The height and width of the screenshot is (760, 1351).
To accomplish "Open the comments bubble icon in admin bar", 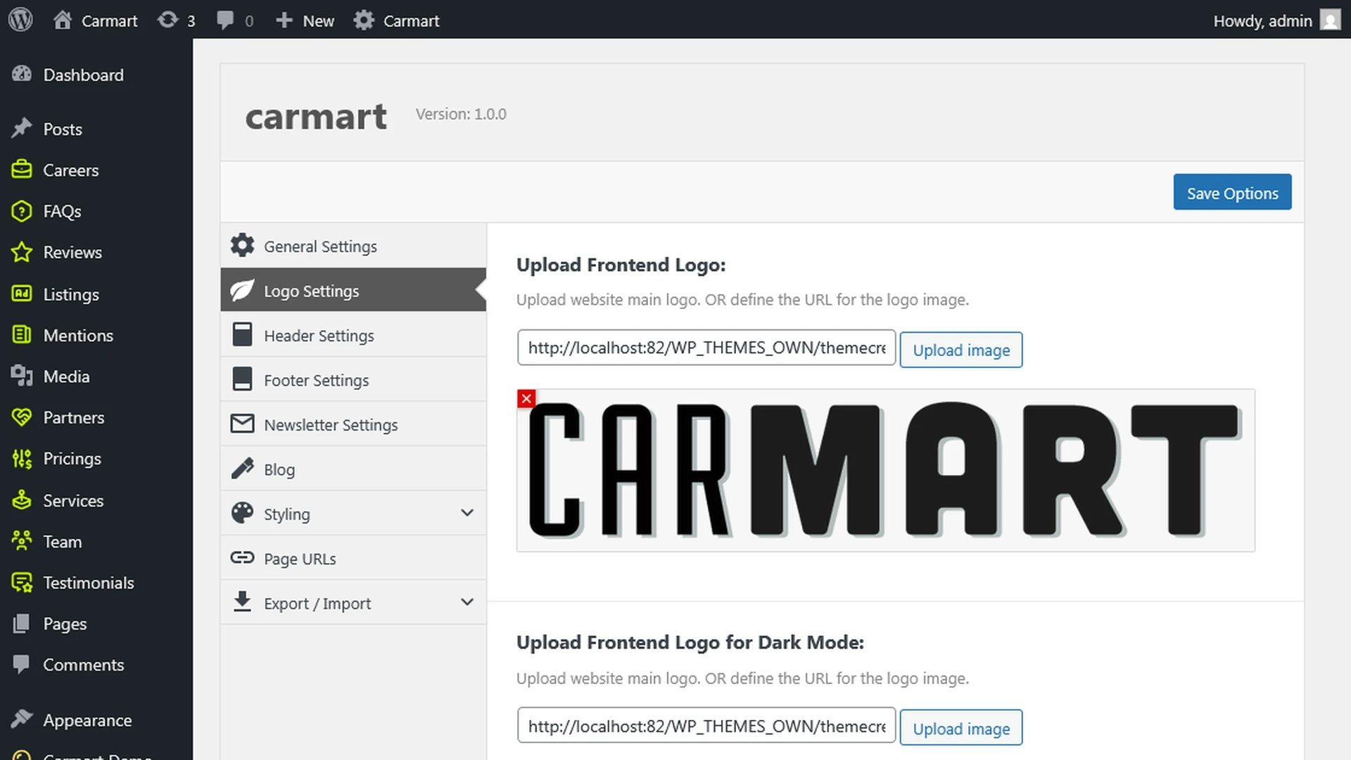I will tap(225, 20).
